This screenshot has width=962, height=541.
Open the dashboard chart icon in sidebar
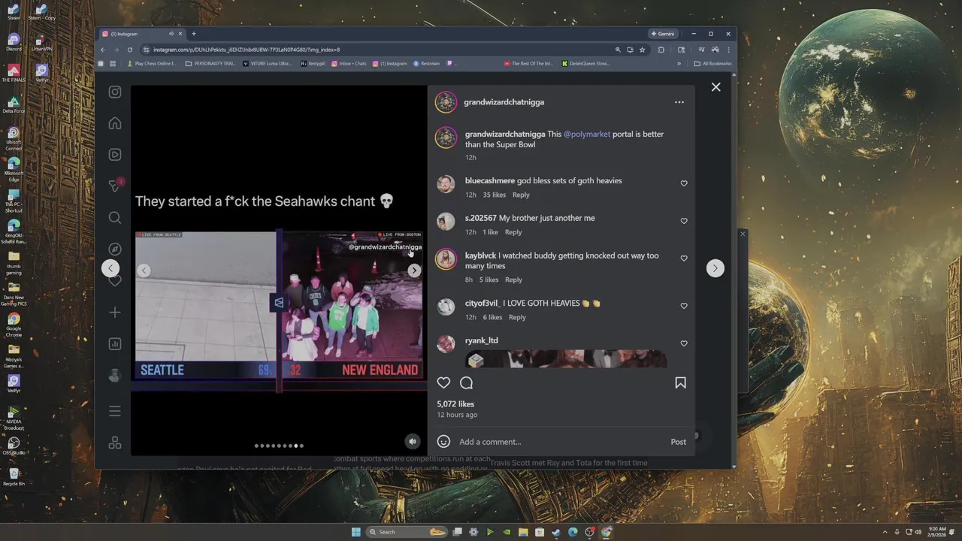[x=115, y=344]
